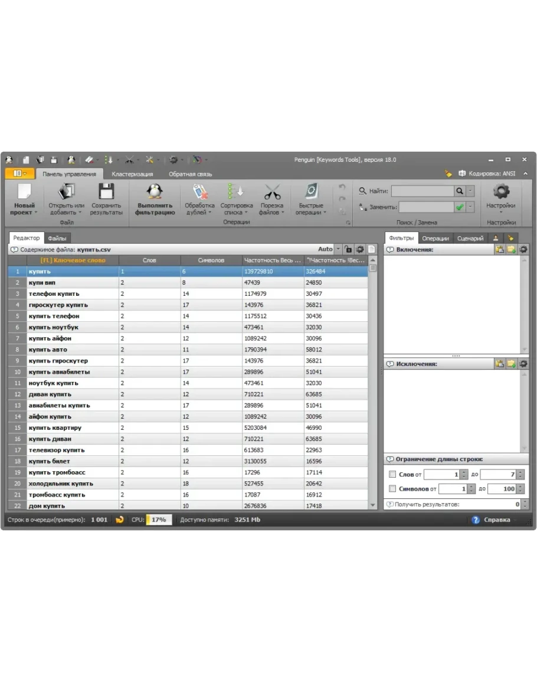Click the 'Обработка дублей' icon
This screenshot has height=682, width=537.
199,192
